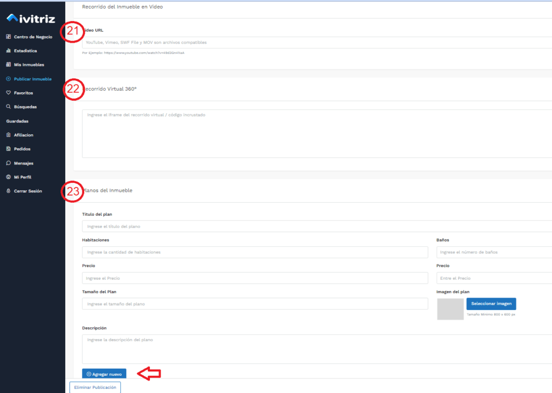This screenshot has width=552, height=393.
Task: Click the Favoritos heart icon
Action: pos(8,93)
